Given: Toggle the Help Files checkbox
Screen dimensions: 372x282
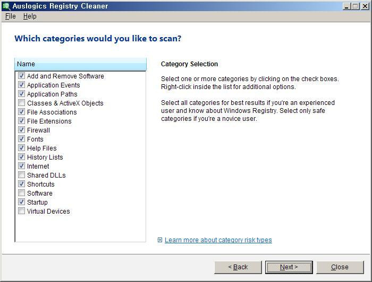Looking at the screenshot, I should click(x=21, y=147).
